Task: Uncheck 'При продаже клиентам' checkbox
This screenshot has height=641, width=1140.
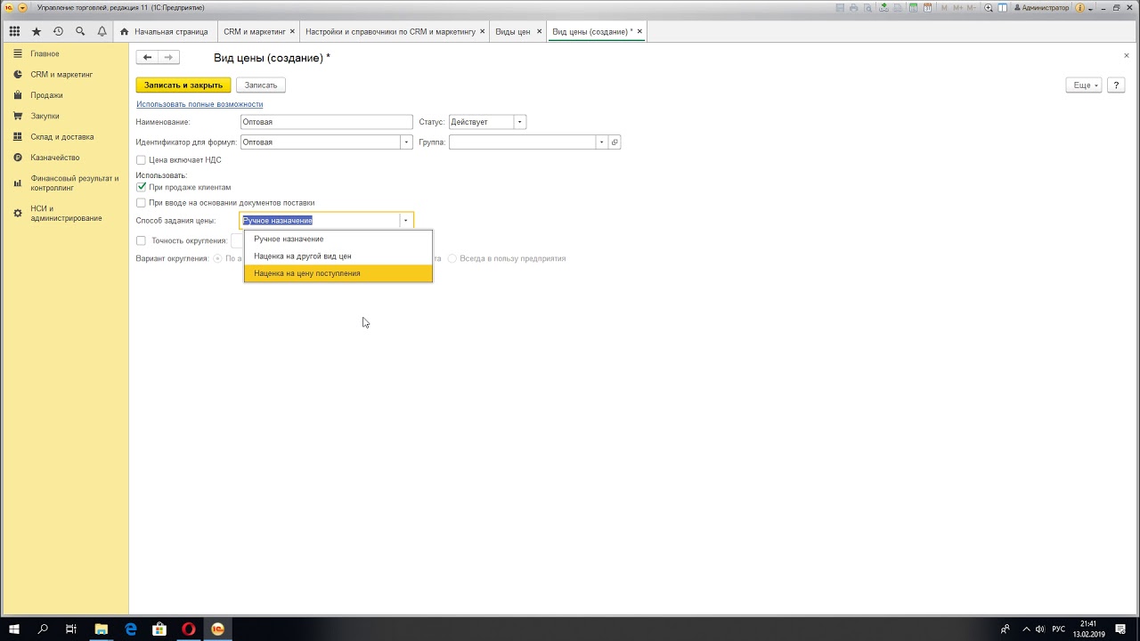Action: (x=141, y=187)
